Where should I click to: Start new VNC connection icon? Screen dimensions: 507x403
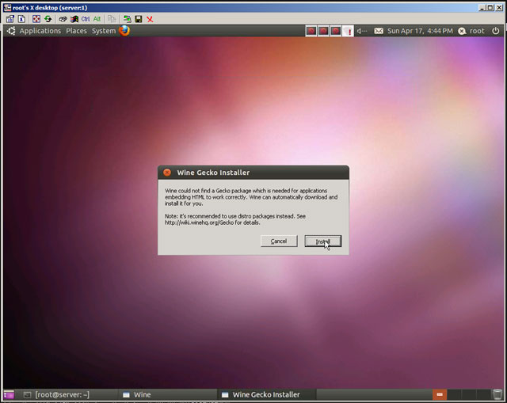(x=128, y=19)
